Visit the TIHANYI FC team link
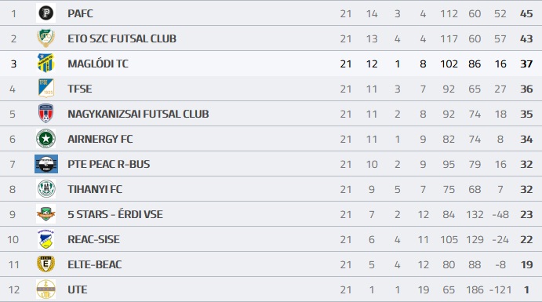Image resolution: width=542 pixels, height=302 pixels. (x=95, y=189)
